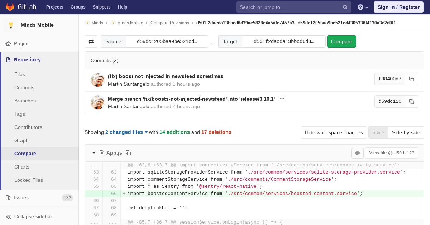Viewport: 430px width, 225px height.
Task: Click the GitLab fox logo
Action: tap(10, 7)
